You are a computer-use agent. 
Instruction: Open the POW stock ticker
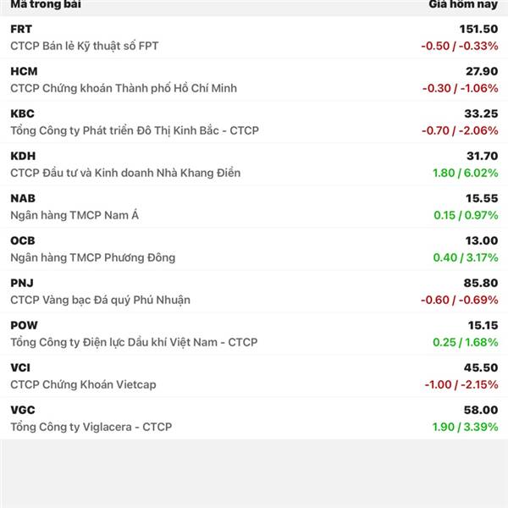tap(24, 325)
